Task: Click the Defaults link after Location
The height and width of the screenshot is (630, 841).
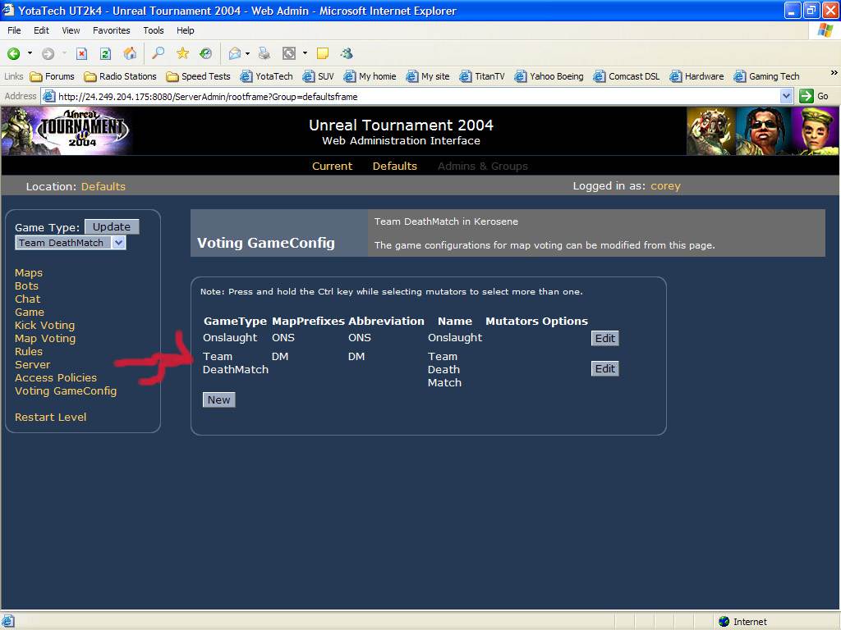Action: click(103, 186)
